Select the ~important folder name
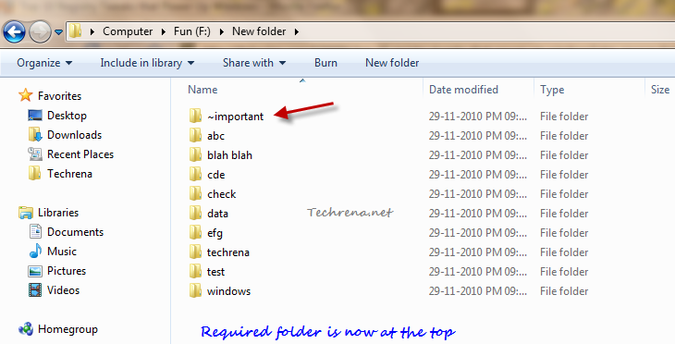The image size is (675, 344). click(x=235, y=117)
